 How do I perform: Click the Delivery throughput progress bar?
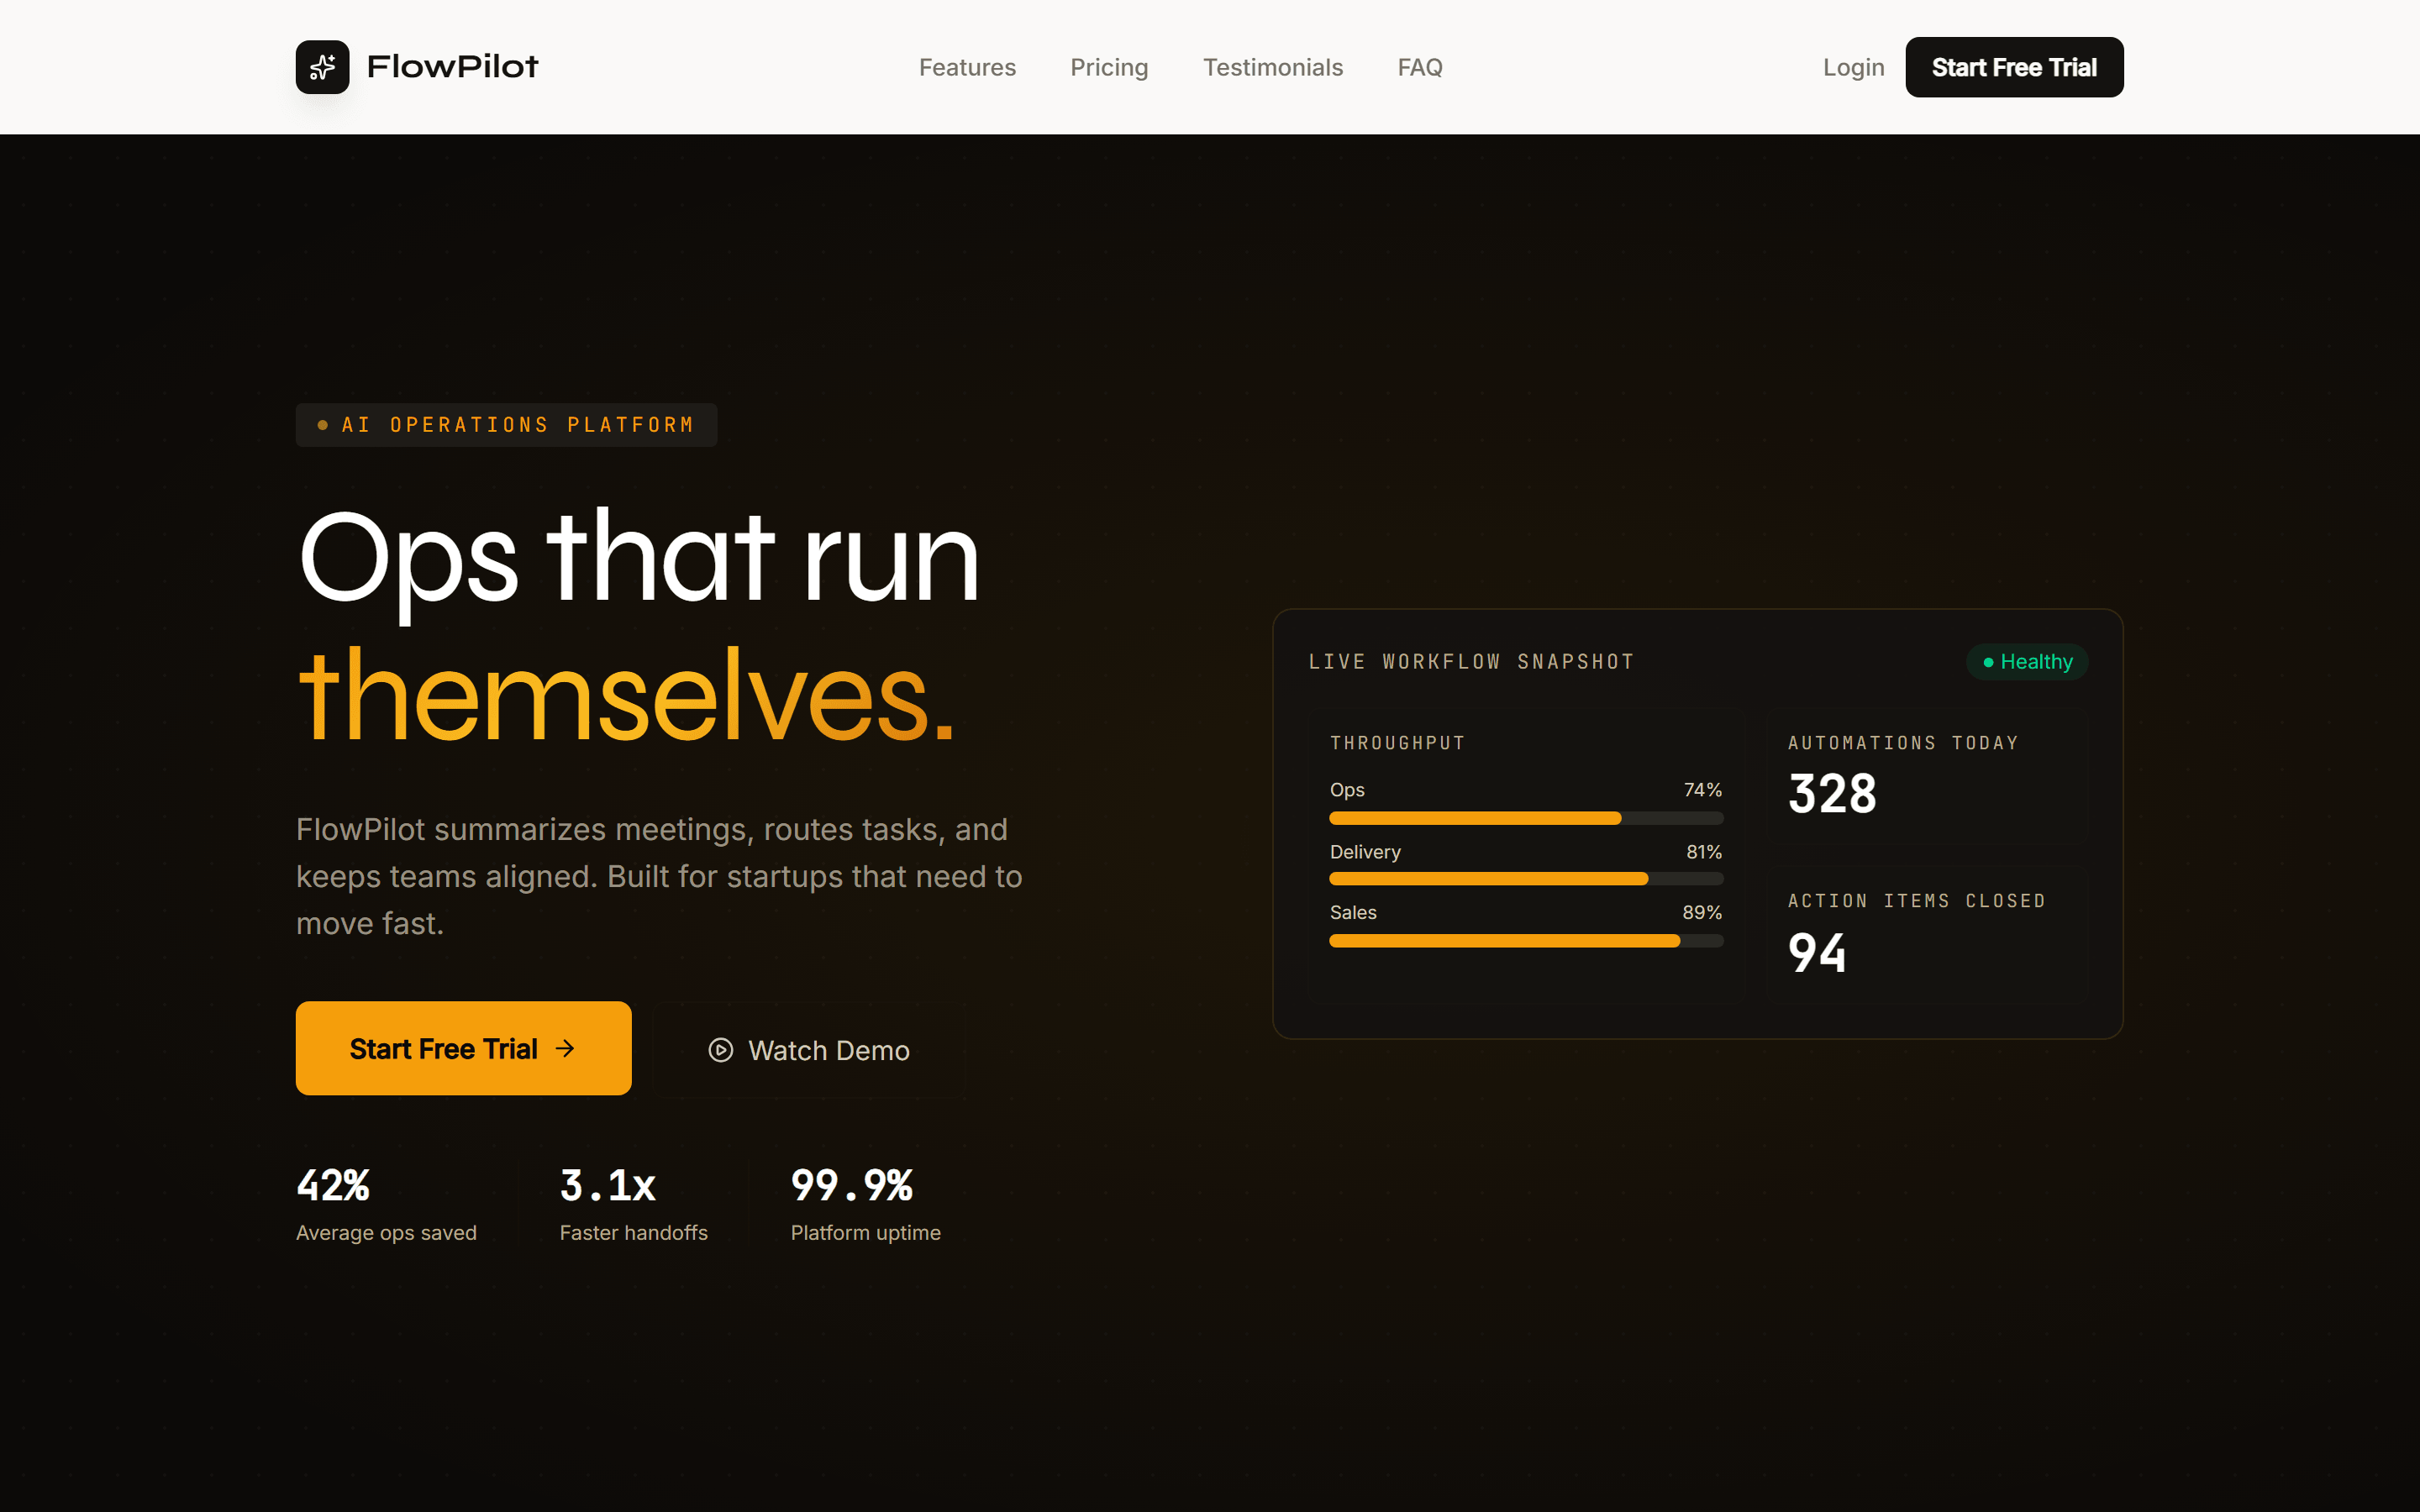tap(1525, 879)
